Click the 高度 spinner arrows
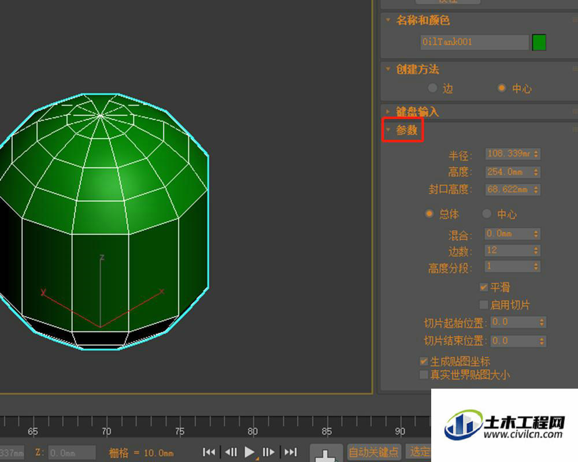The image size is (578, 462). (x=536, y=172)
